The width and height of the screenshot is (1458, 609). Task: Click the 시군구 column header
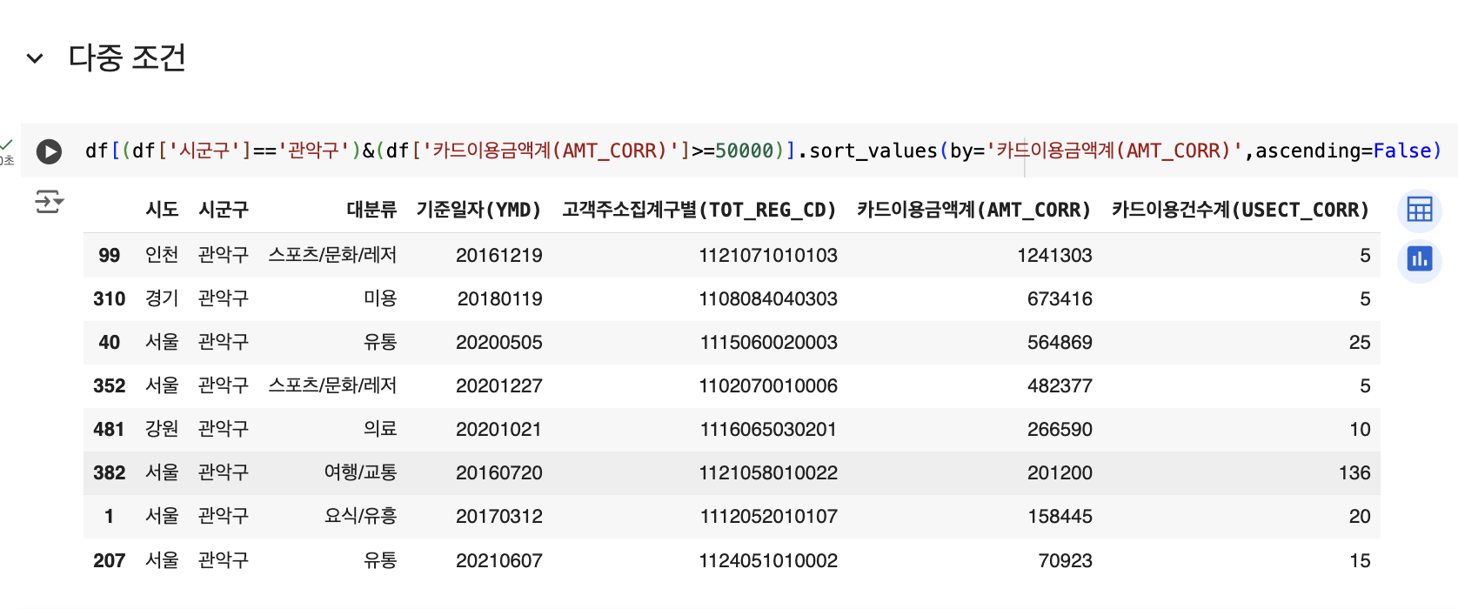(224, 210)
